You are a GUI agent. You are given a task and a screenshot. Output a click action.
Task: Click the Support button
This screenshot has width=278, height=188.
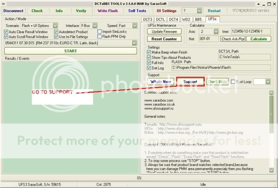tap(190, 82)
